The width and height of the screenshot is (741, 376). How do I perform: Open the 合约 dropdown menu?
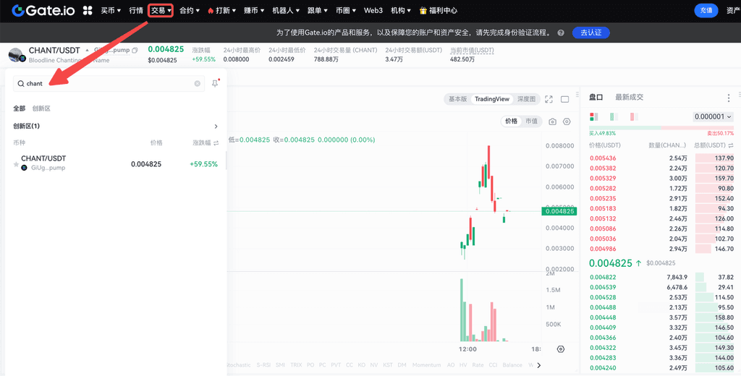pos(190,10)
